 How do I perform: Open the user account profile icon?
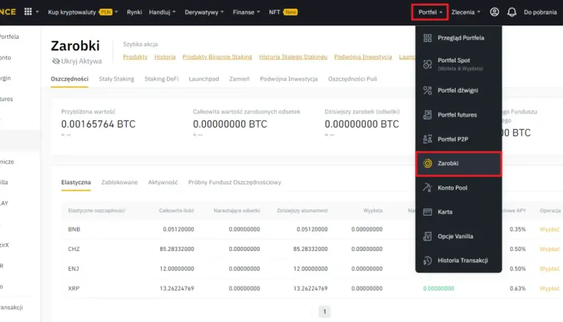point(495,12)
